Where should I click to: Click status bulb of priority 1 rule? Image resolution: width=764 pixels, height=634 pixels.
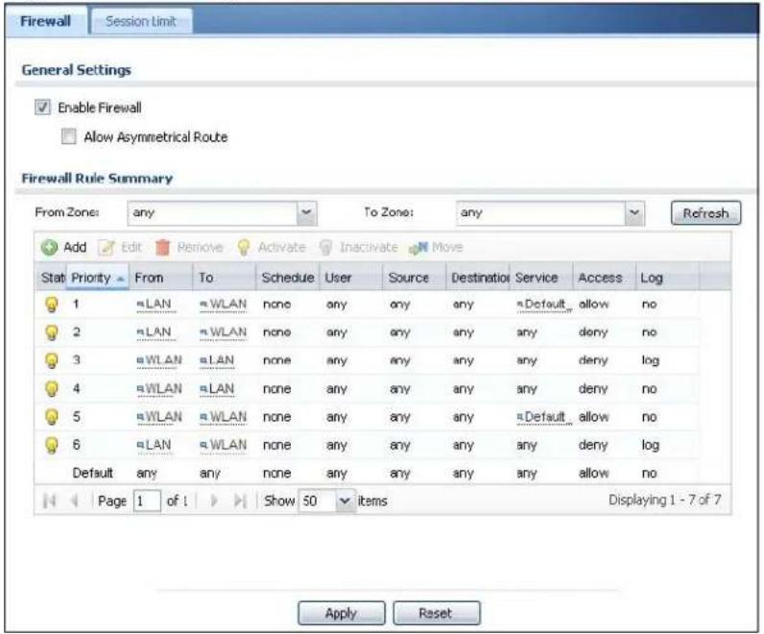[x=52, y=305]
